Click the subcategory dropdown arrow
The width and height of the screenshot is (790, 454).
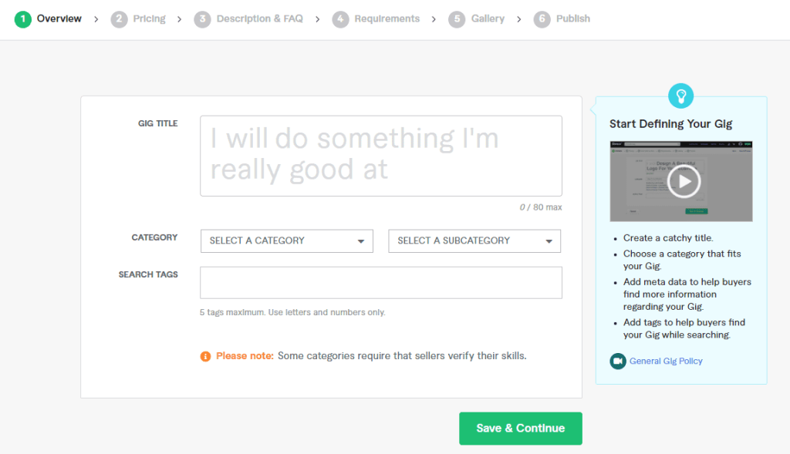550,240
